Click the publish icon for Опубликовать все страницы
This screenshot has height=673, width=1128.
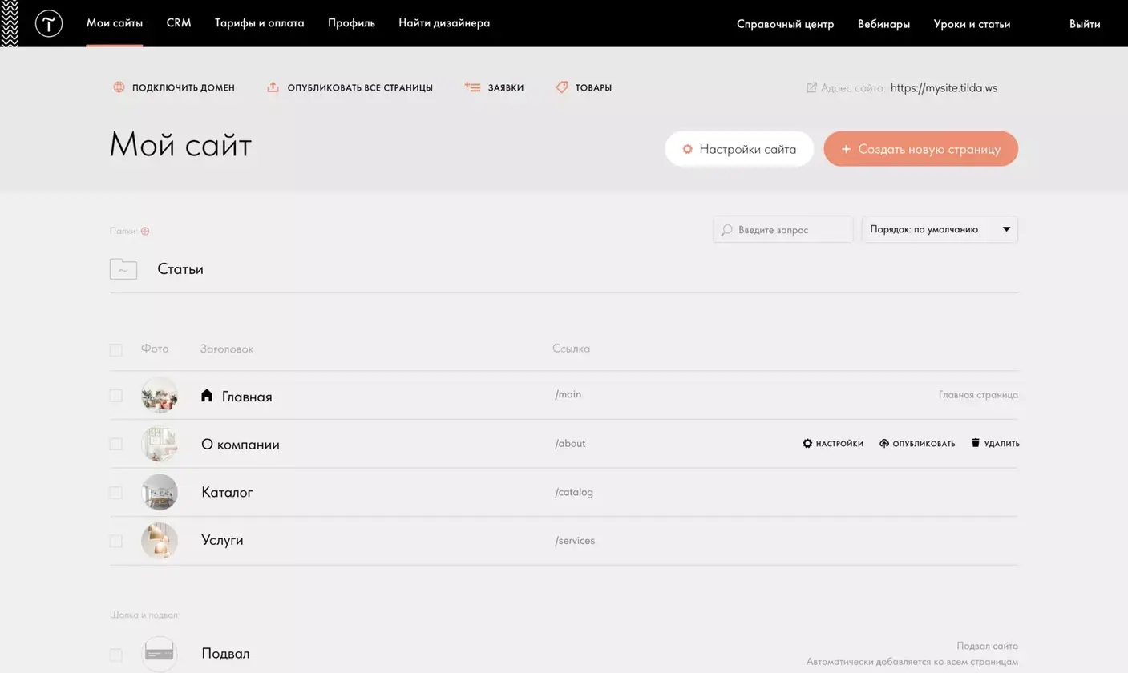(273, 87)
